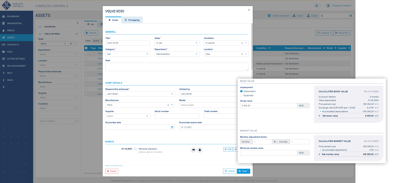The height and width of the screenshot is (183, 395).
Task: Check the Depreciation assessment checkbox
Action: point(241,91)
